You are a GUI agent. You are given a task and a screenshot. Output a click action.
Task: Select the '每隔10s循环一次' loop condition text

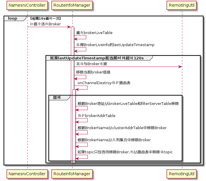(46, 18)
